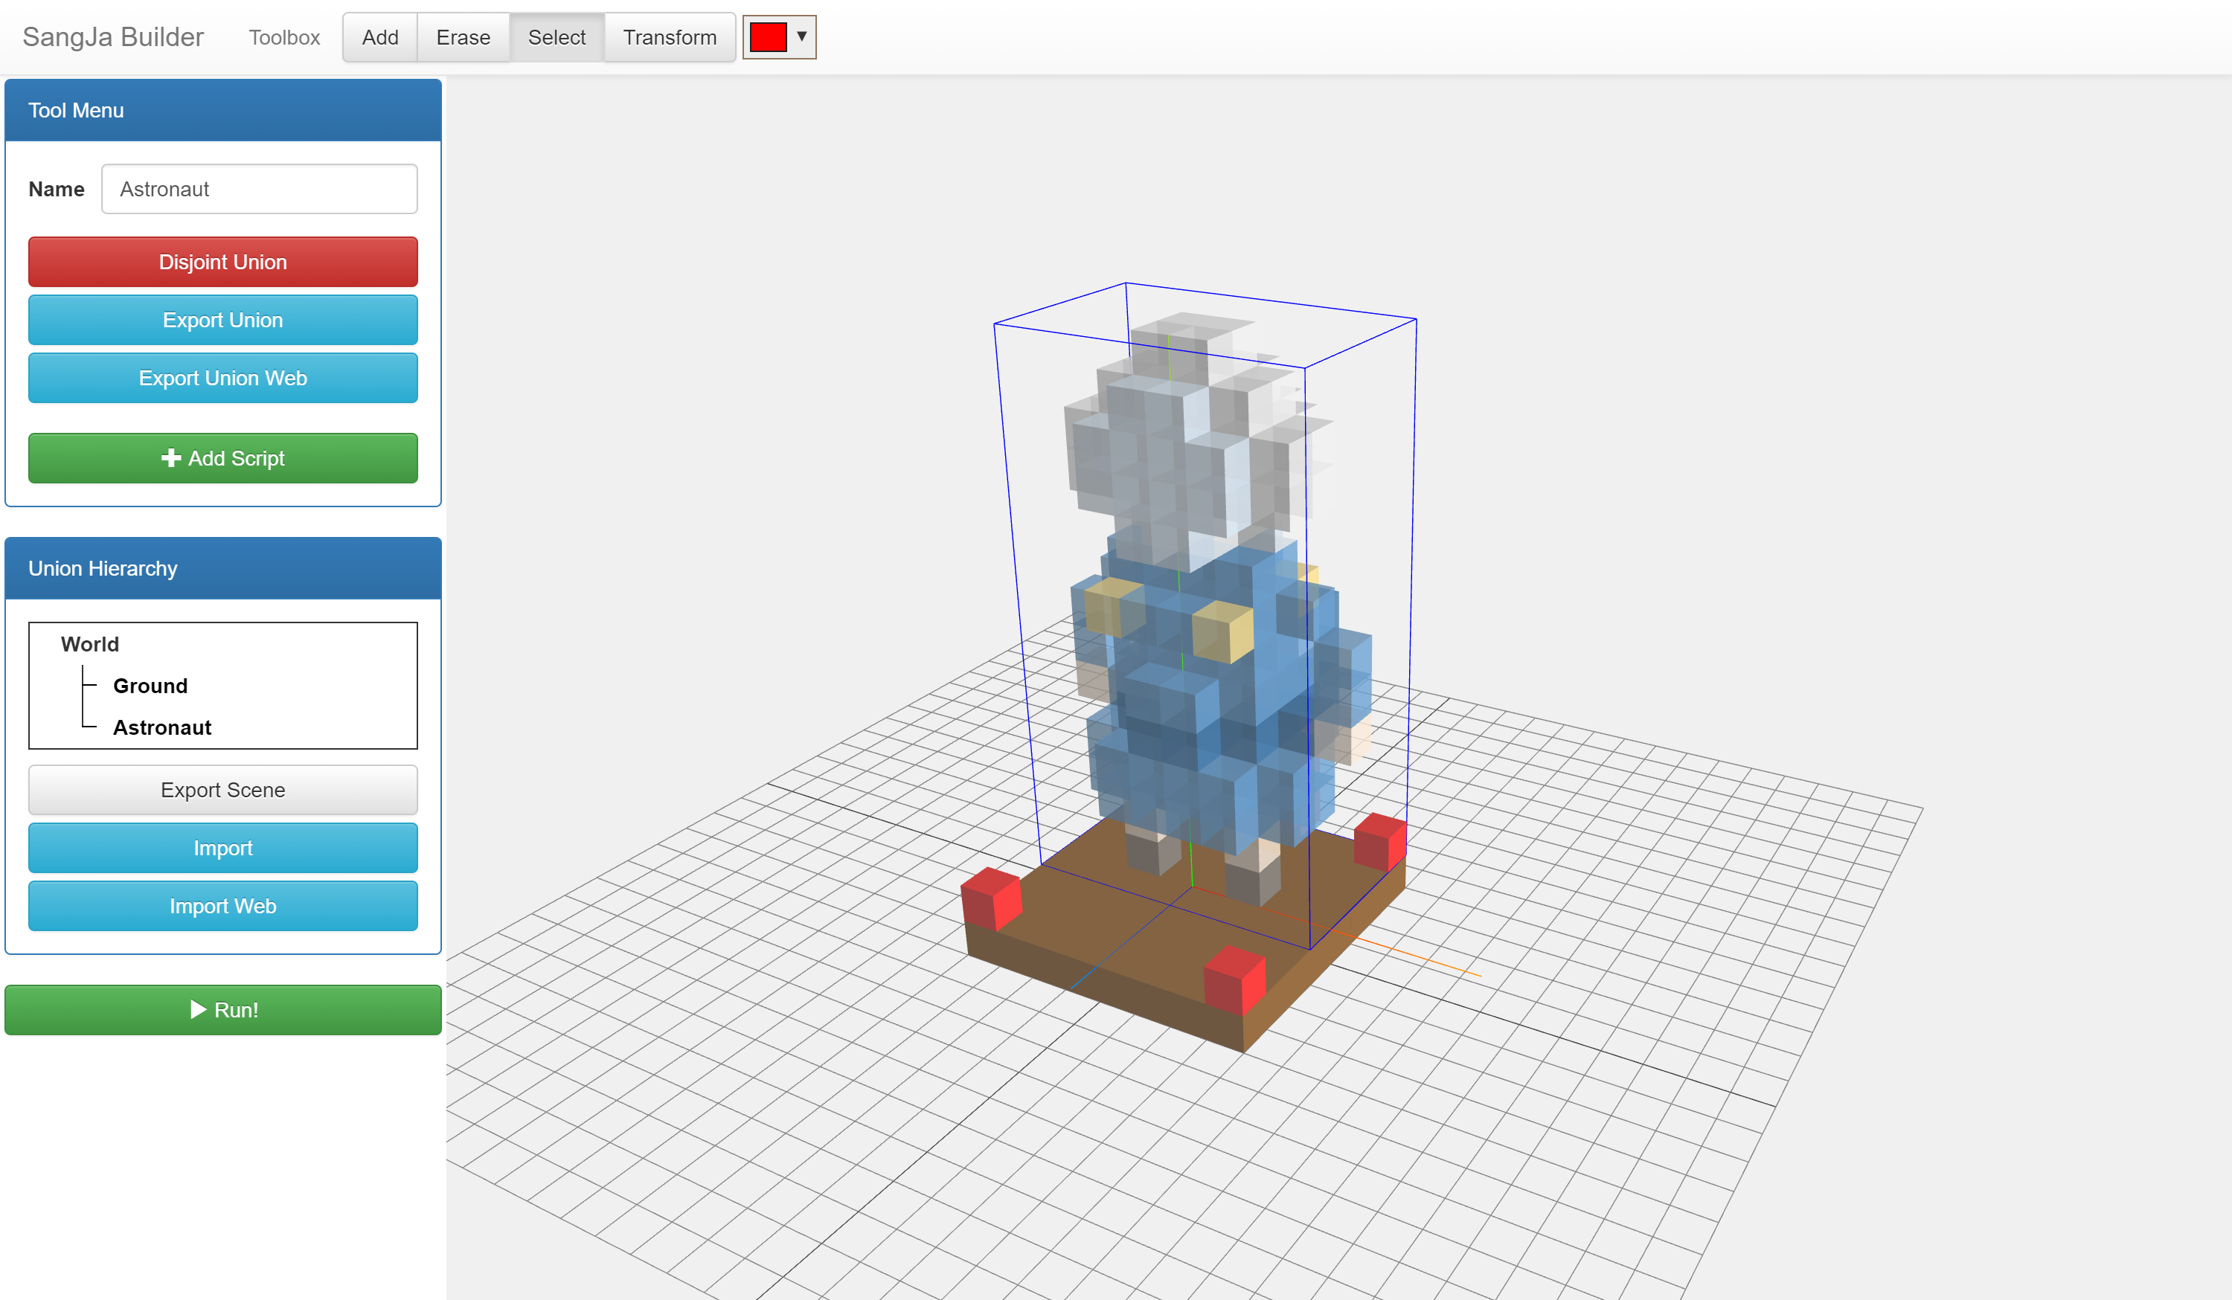
Task: Open the SangJa Builder home link
Action: pos(112,37)
